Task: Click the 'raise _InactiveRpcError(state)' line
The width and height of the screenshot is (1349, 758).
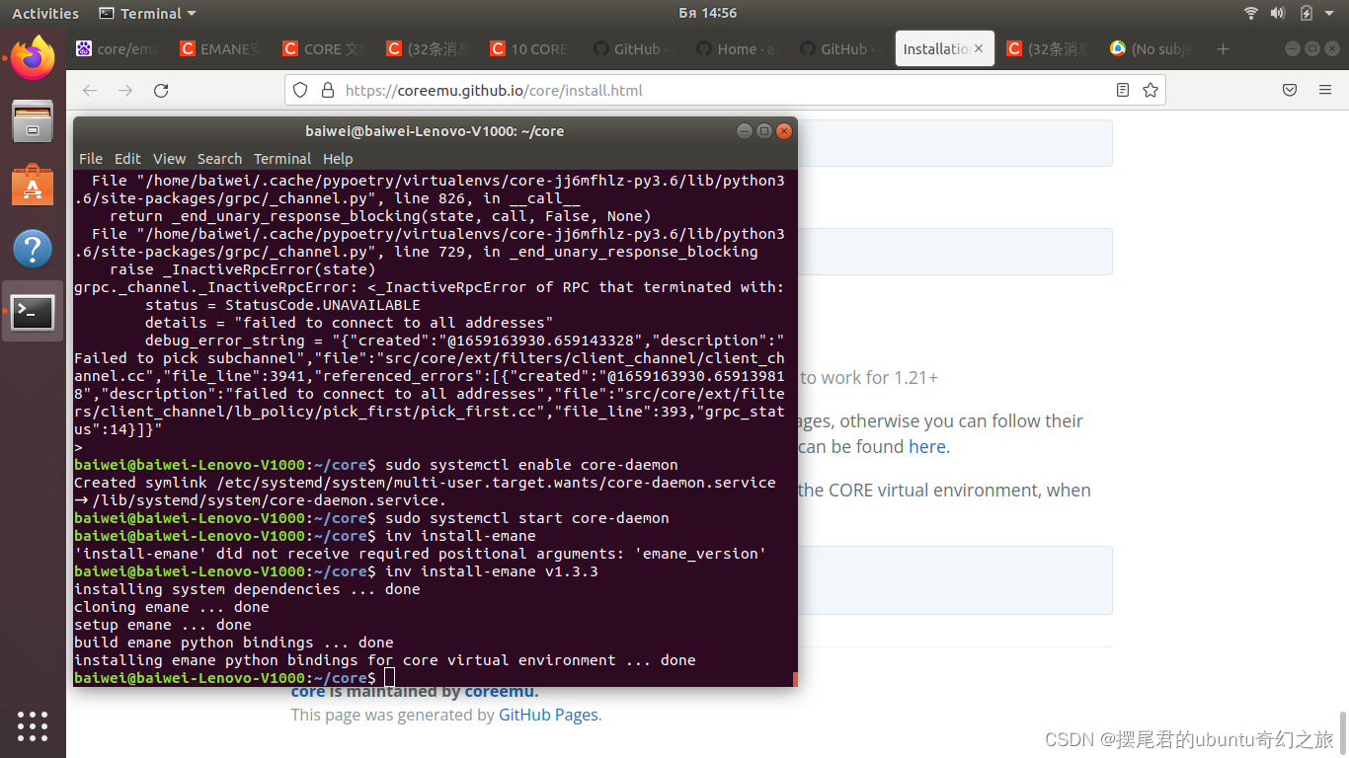Action: coord(243,269)
